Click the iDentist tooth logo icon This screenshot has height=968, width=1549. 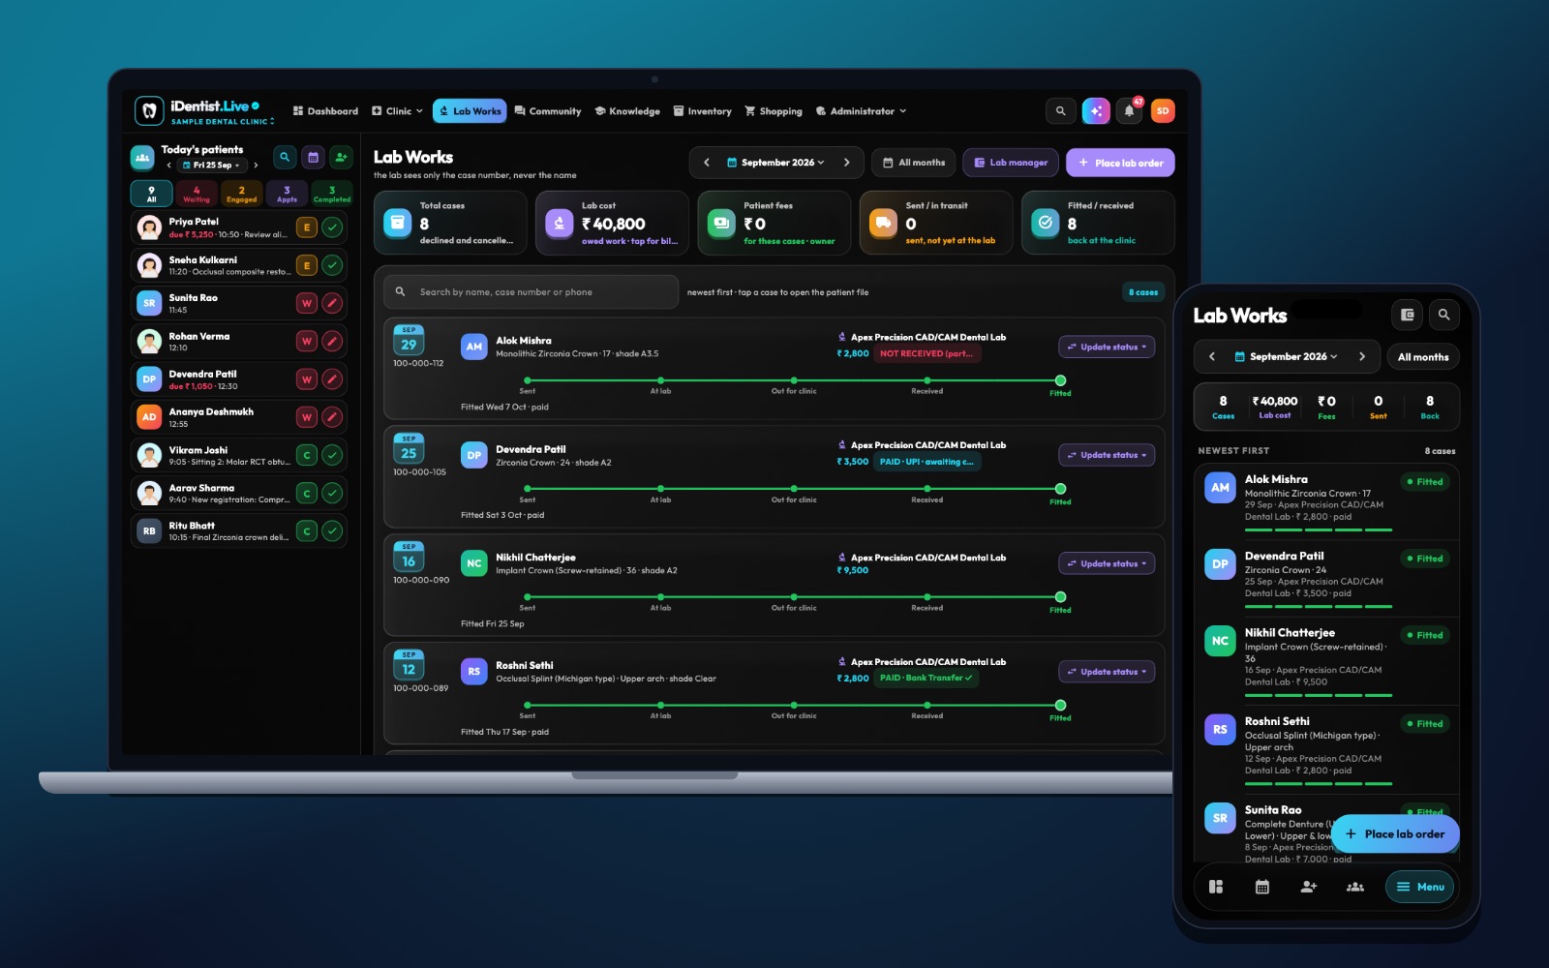[149, 111]
